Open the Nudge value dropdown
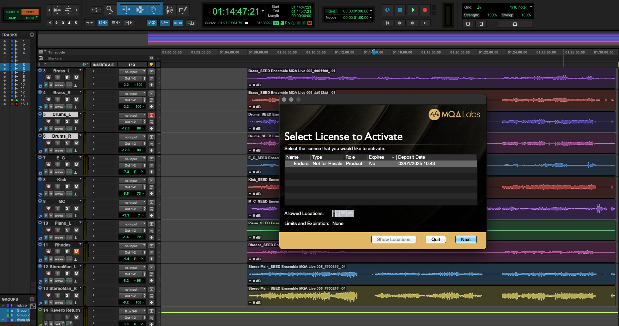Screen dimensions: 619x326 click(x=371, y=17)
